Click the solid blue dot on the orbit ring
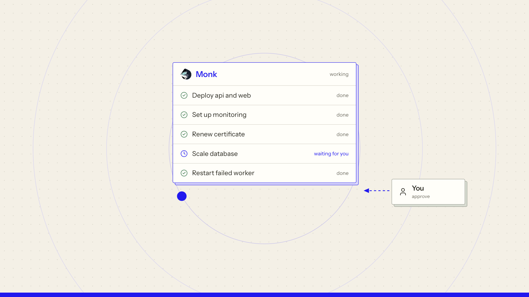 (x=182, y=196)
